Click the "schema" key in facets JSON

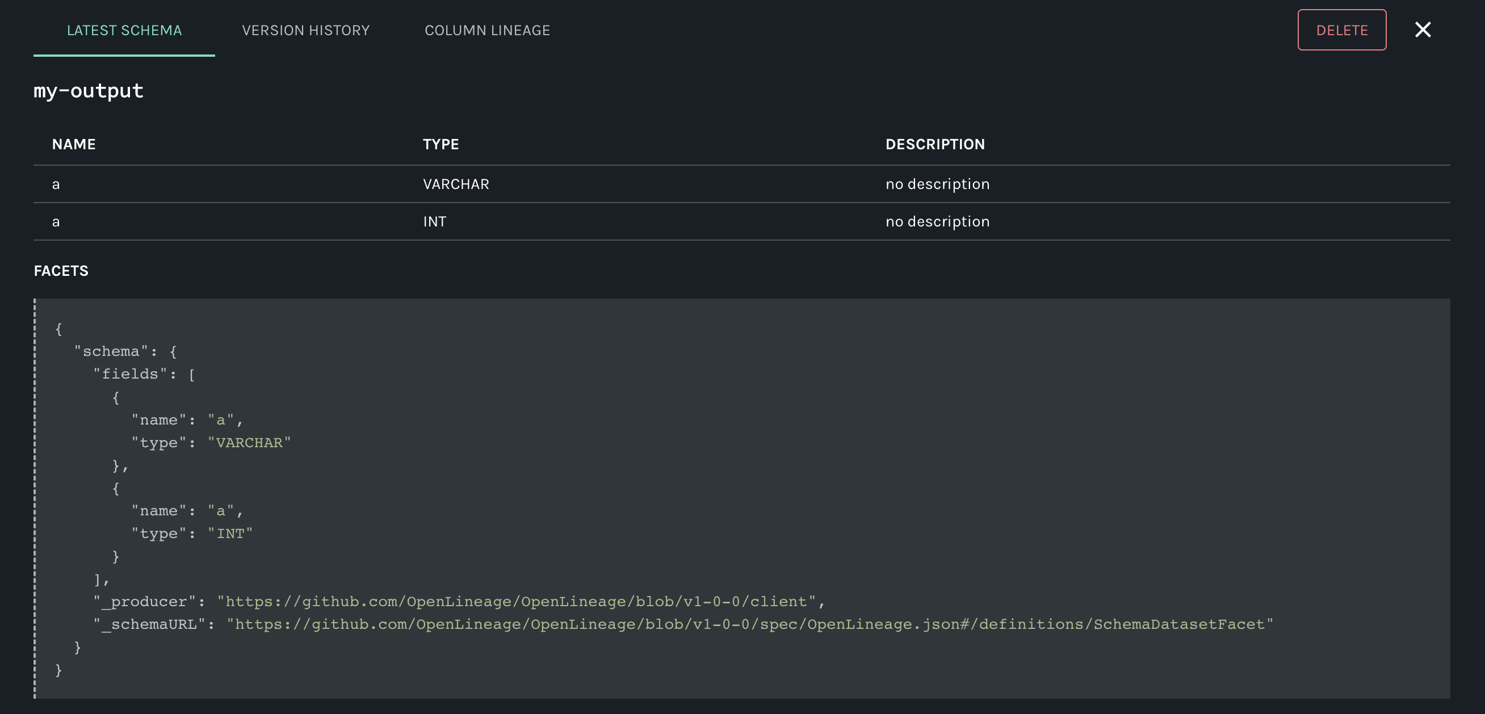click(111, 351)
